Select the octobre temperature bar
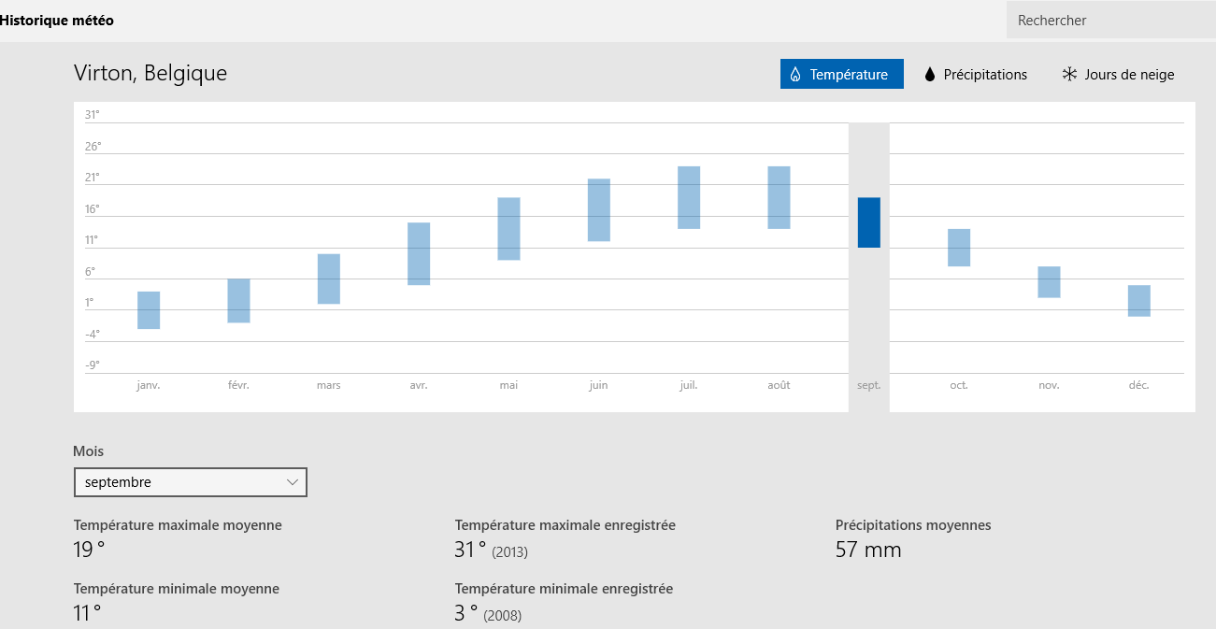 tap(959, 248)
